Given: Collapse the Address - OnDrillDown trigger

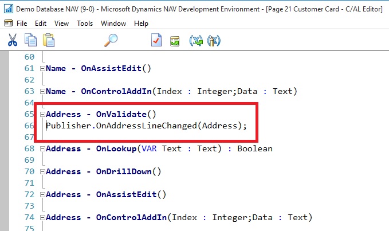Looking at the screenshot, I should pos(42,171).
